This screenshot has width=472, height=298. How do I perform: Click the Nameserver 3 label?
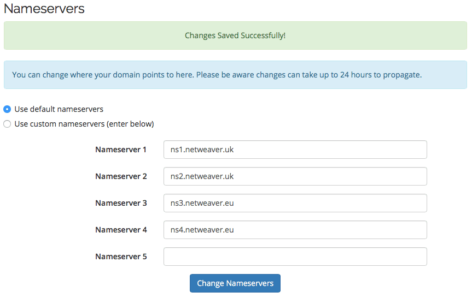click(x=121, y=203)
